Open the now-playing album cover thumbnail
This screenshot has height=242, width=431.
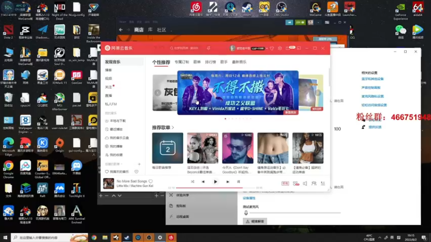pyautogui.click(x=109, y=183)
